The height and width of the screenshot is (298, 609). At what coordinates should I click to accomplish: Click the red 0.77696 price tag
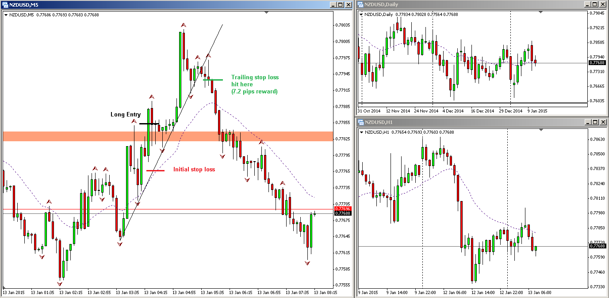click(x=343, y=209)
